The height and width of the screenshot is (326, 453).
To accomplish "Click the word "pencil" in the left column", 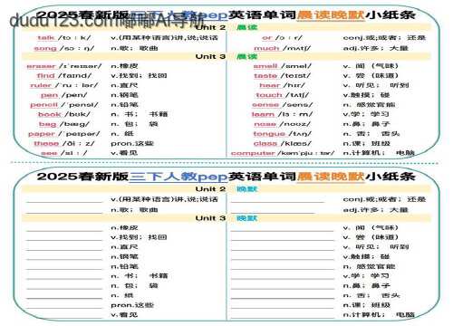I will 43,105.
